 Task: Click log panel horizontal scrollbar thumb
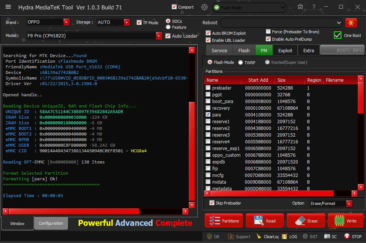tap(74, 211)
